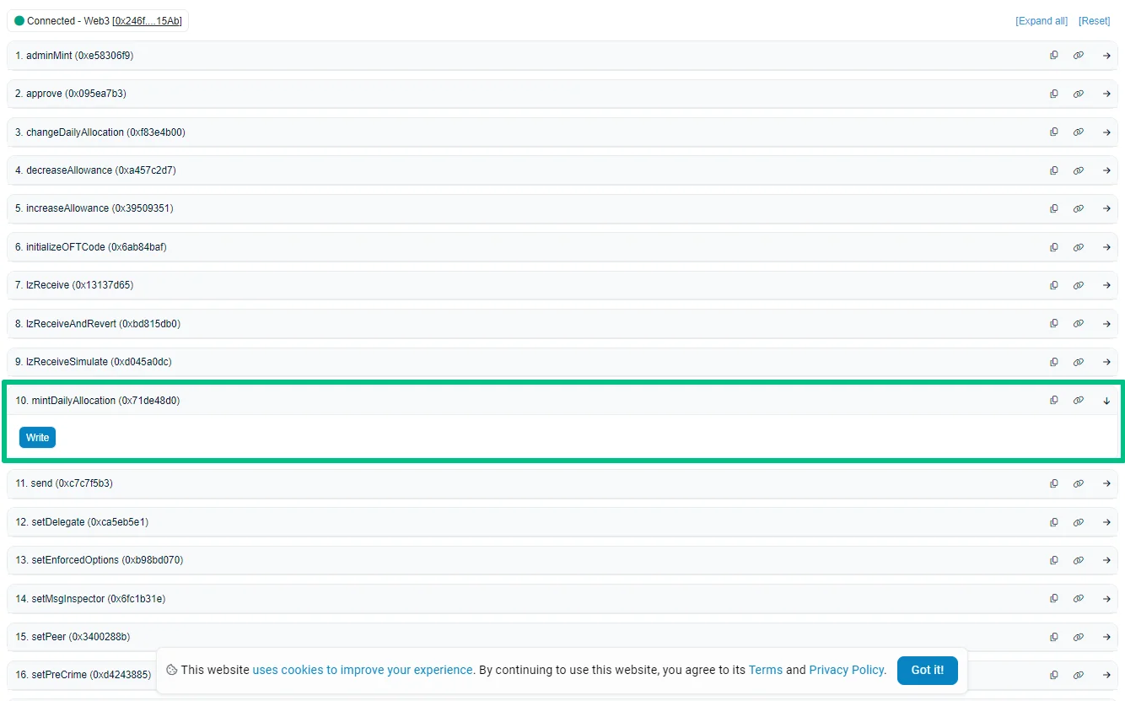Open the Terms link in cookie banner
The height and width of the screenshot is (701, 1125).
click(766, 670)
